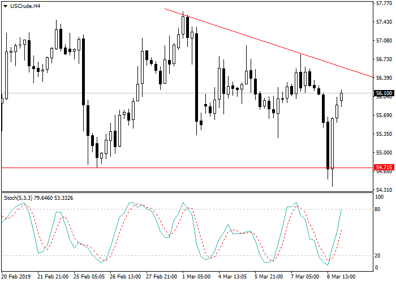Click the 57.770 price scale value
Viewport: 396px width, 283px height.
[x=384, y=3]
